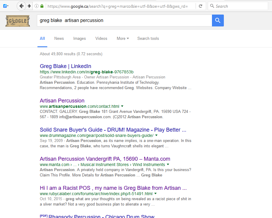272x218 pixels.
Task: Open dropdown arrow beside rubycalaber.com URL
Action: tap(155, 193)
